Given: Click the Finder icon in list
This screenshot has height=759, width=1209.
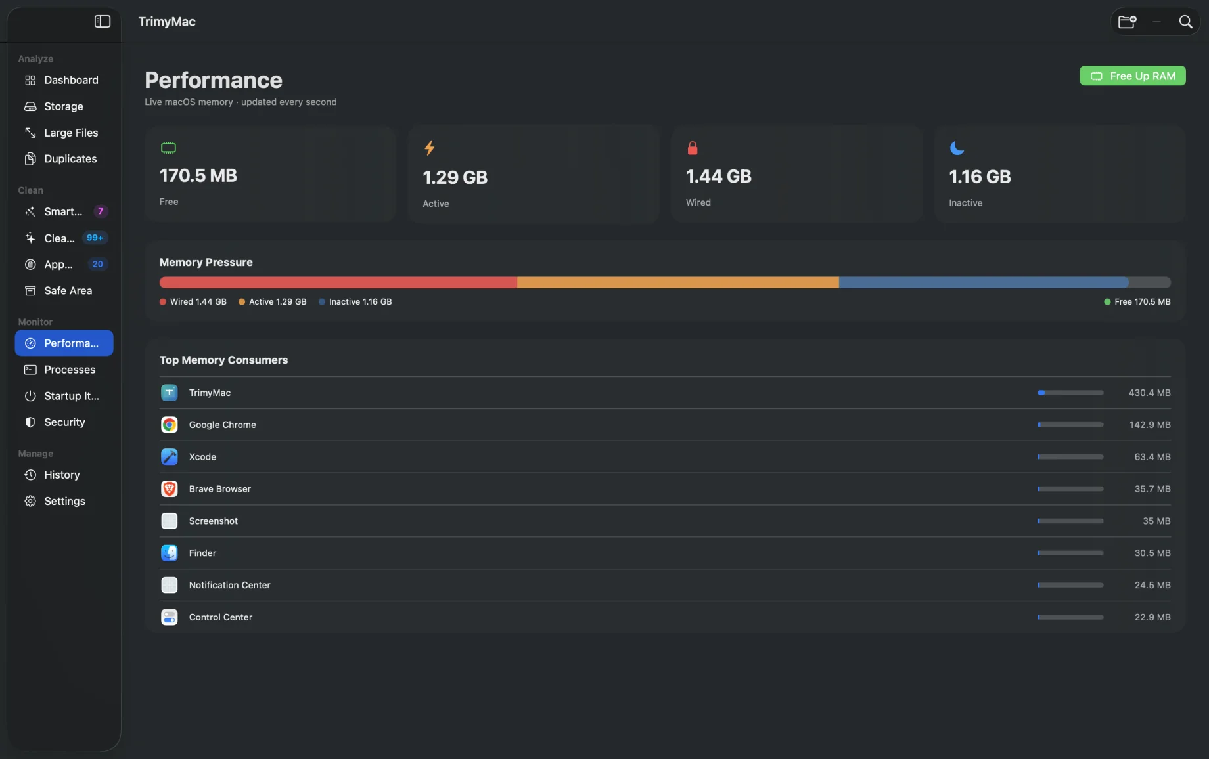Looking at the screenshot, I should point(170,553).
